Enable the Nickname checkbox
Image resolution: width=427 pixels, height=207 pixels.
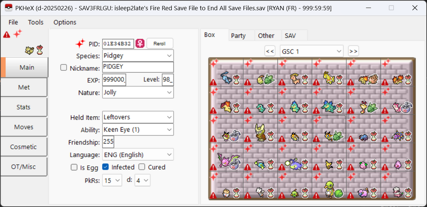[64, 68]
